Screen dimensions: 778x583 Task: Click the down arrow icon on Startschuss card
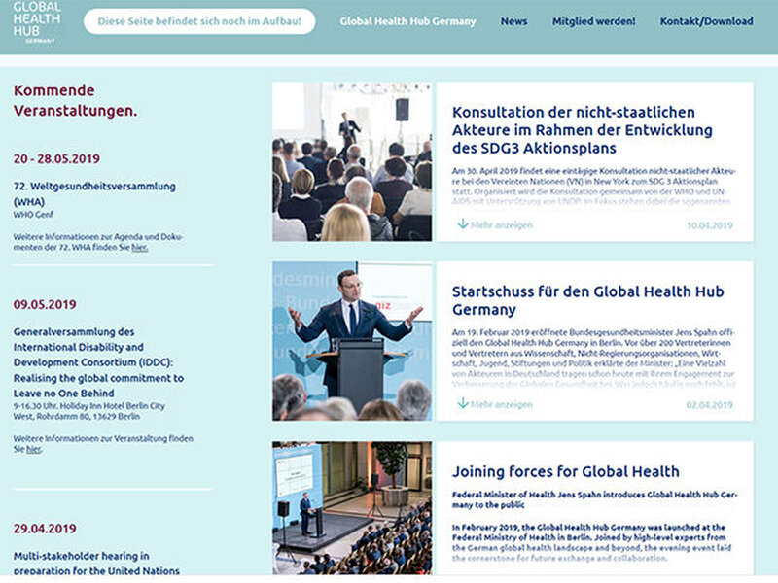(x=463, y=403)
